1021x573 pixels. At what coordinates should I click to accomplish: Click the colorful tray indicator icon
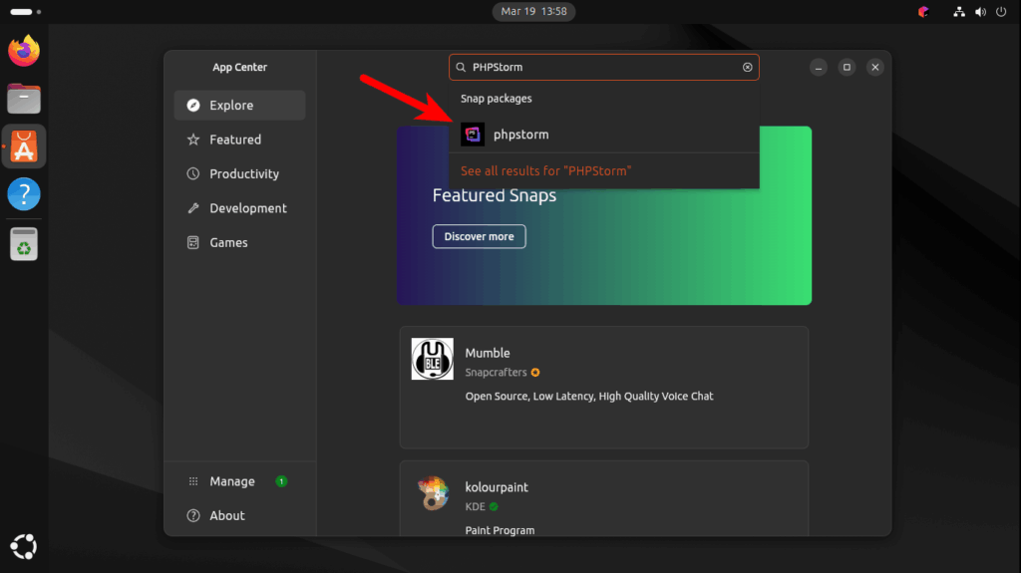point(923,12)
